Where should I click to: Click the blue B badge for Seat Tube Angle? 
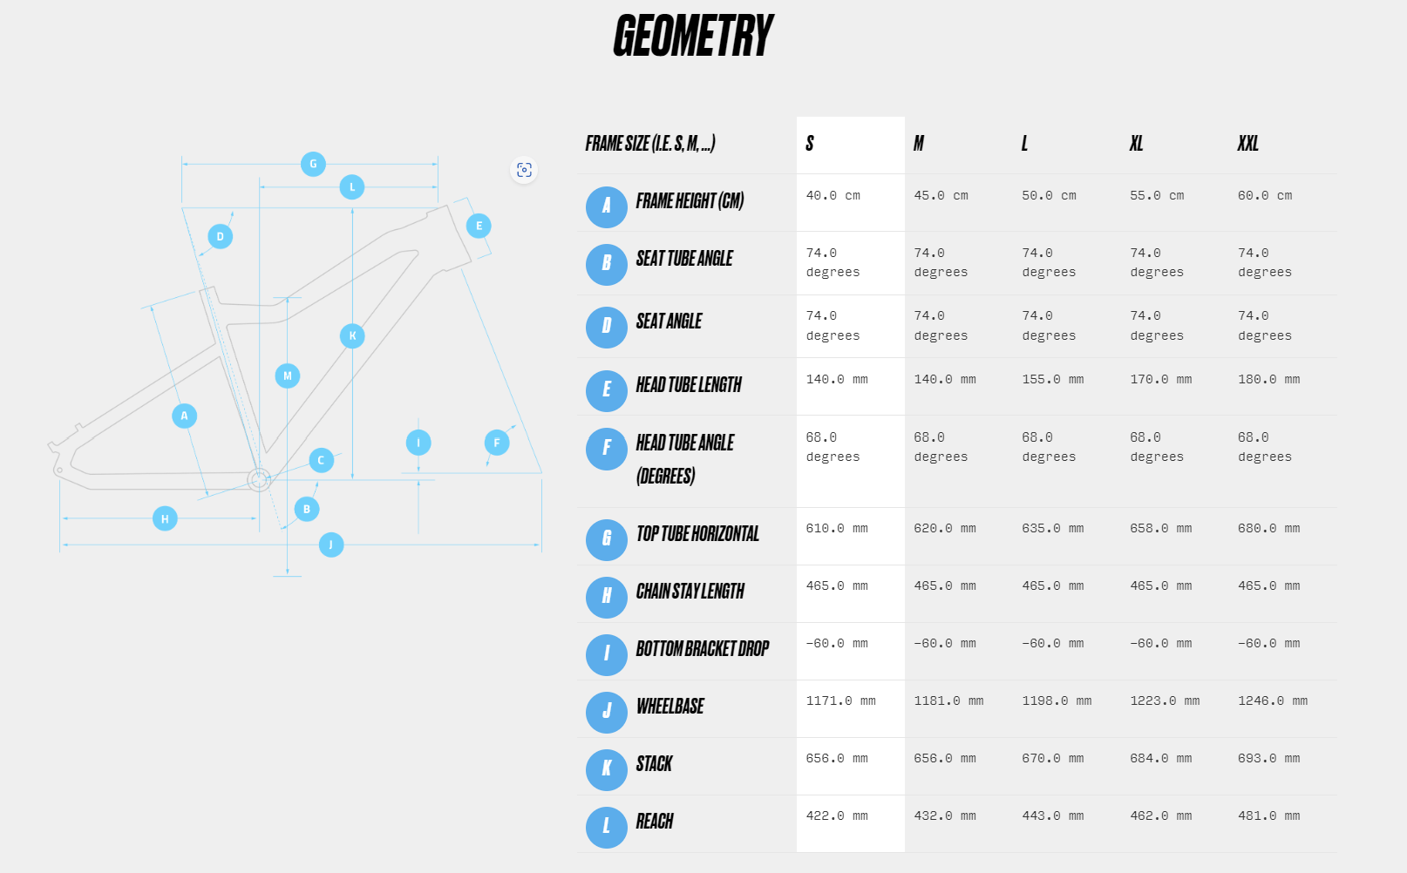pyautogui.click(x=607, y=264)
